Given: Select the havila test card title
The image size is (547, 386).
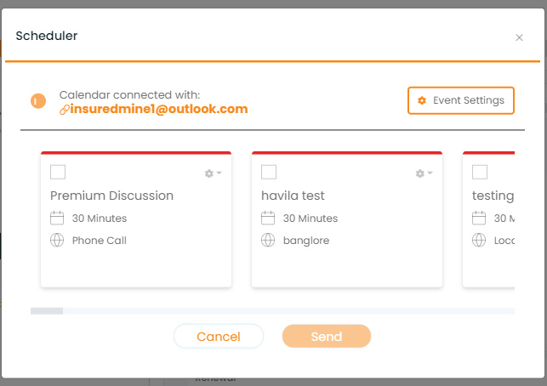Looking at the screenshot, I should point(293,196).
